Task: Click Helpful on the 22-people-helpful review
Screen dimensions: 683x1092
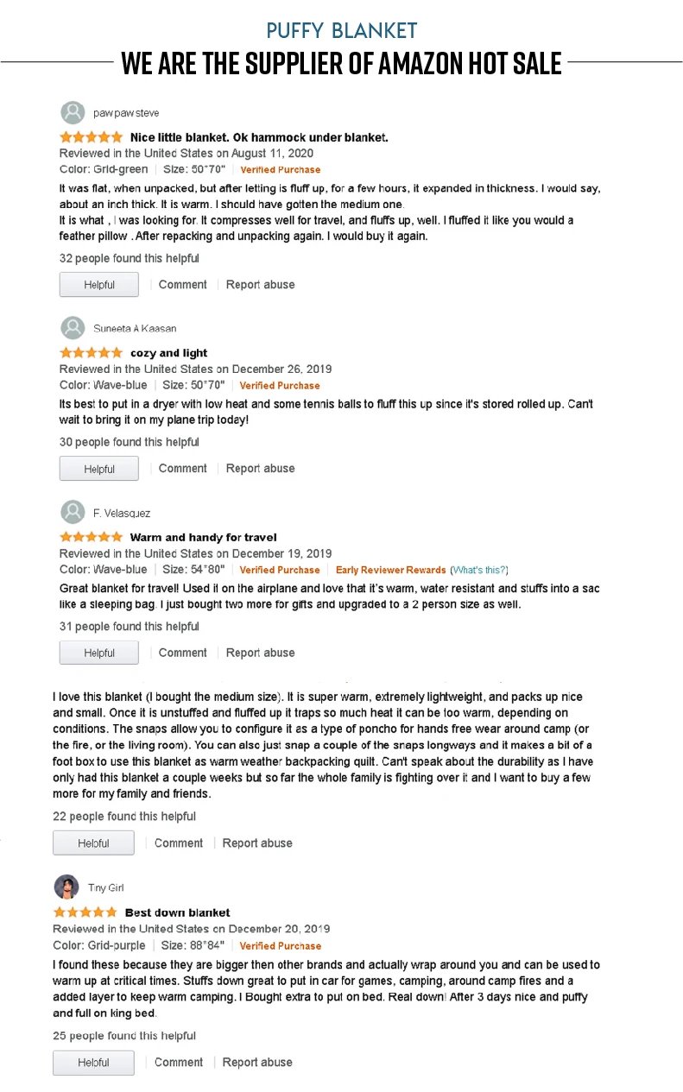Action: 93,843
